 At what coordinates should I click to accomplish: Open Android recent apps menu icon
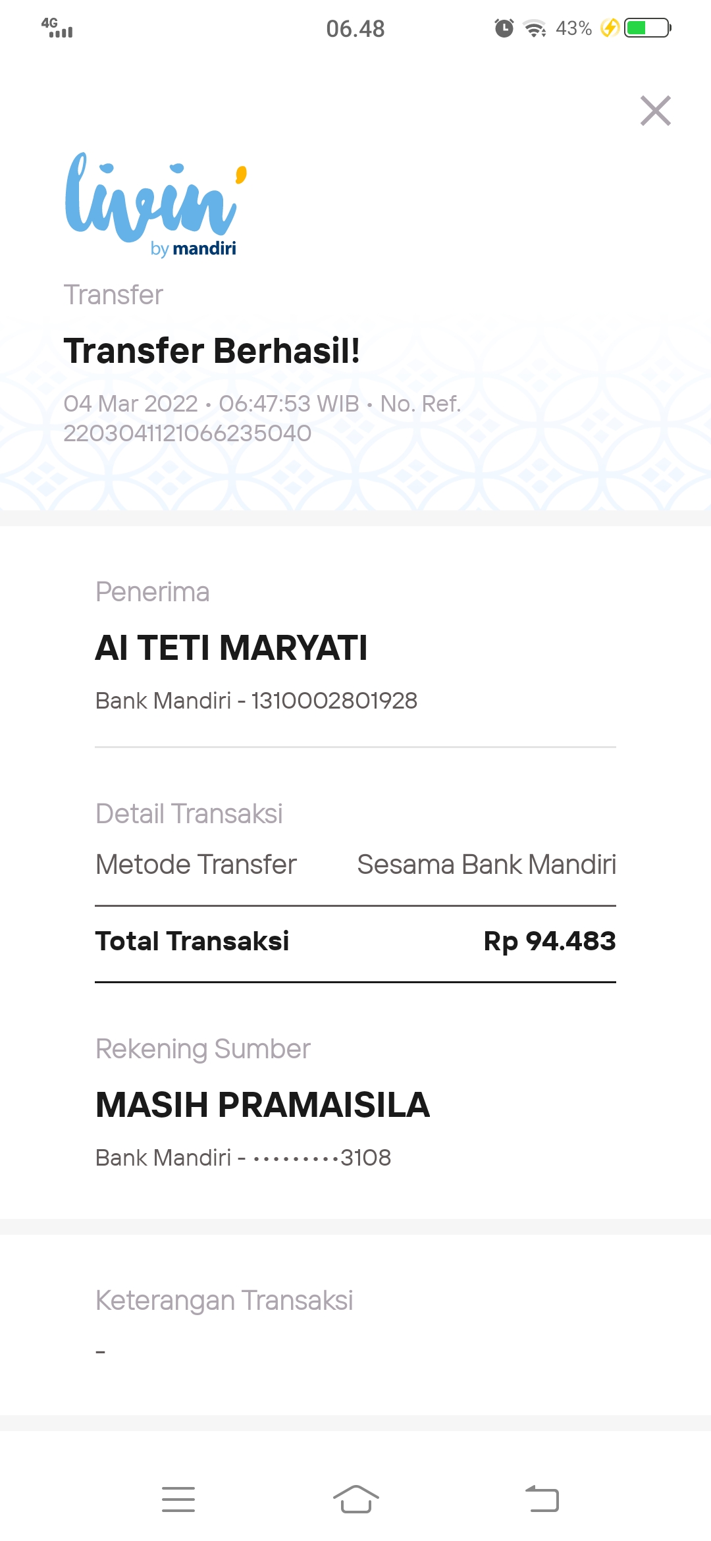point(178,1500)
